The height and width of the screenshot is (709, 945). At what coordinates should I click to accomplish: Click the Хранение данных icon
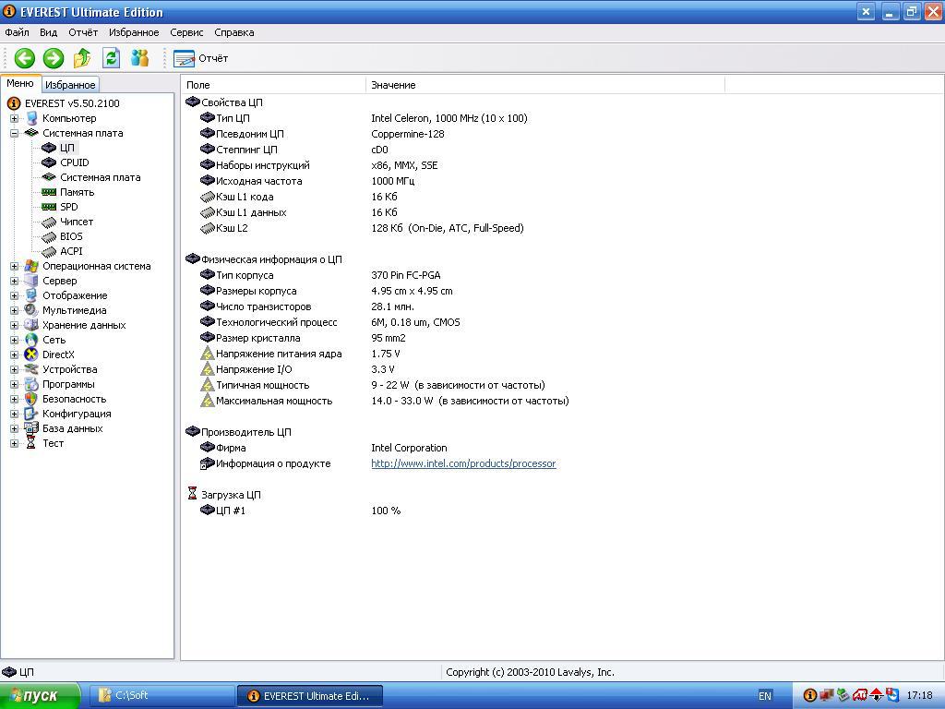tap(31, 325)
